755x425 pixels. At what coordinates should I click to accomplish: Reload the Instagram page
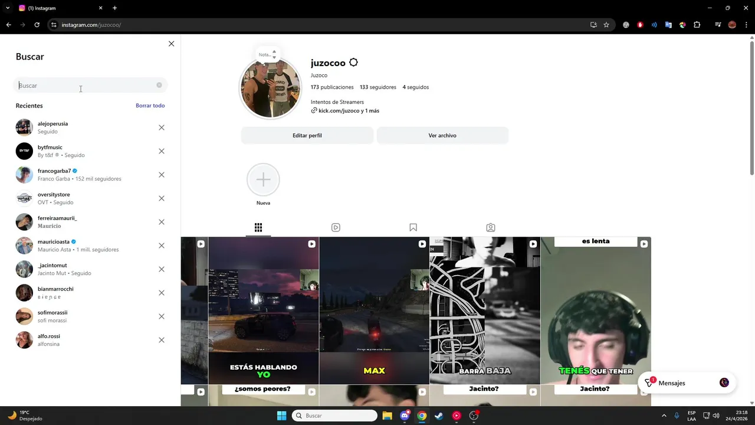[x=37, y=25]
